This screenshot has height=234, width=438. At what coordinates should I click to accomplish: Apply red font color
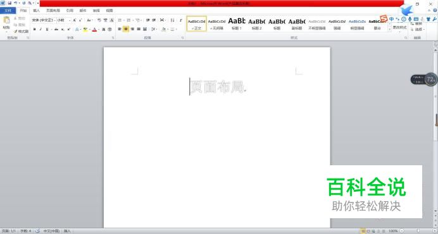(94, 29)
